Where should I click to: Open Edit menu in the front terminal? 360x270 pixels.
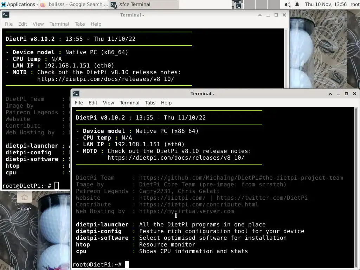pyautogui.click(x=93, y=103)
